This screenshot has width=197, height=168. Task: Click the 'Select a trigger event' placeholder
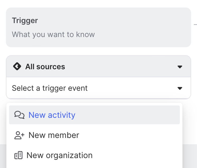50,88
